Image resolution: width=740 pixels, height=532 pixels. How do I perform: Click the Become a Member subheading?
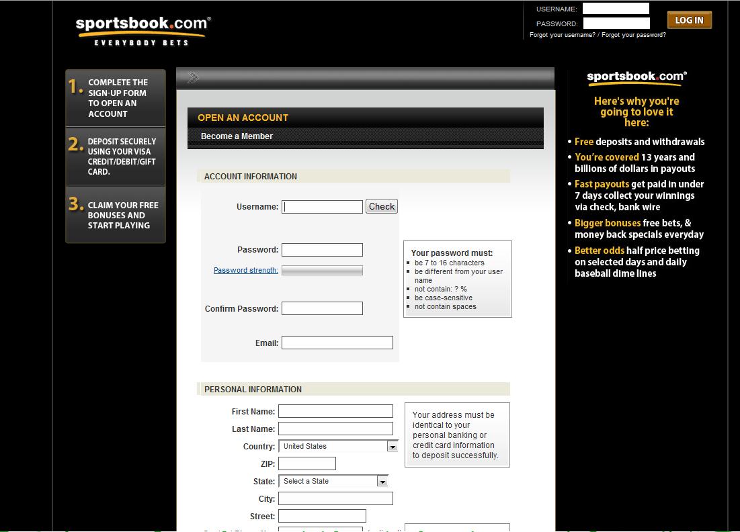coord(237,136)
